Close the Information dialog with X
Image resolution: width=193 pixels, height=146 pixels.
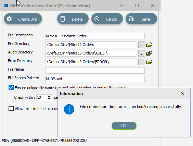coord(182,93)
